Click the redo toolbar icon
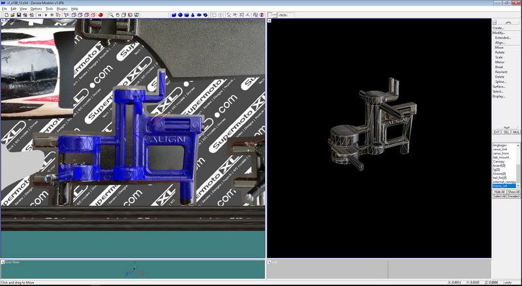The width and height of the screenshot is (522, 286). click(x=31, y=15)
